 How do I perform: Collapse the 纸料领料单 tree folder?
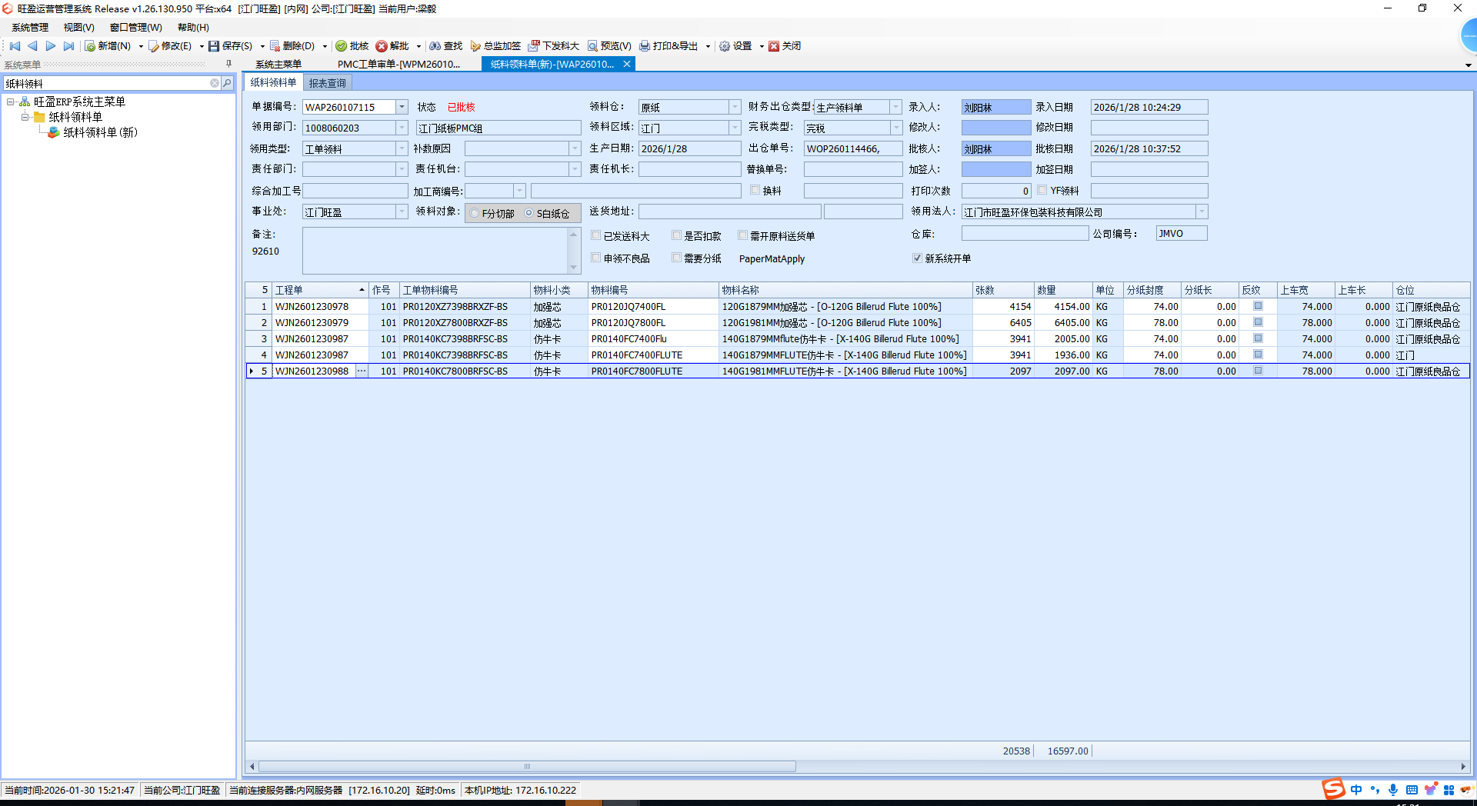[x=25, y=117]
